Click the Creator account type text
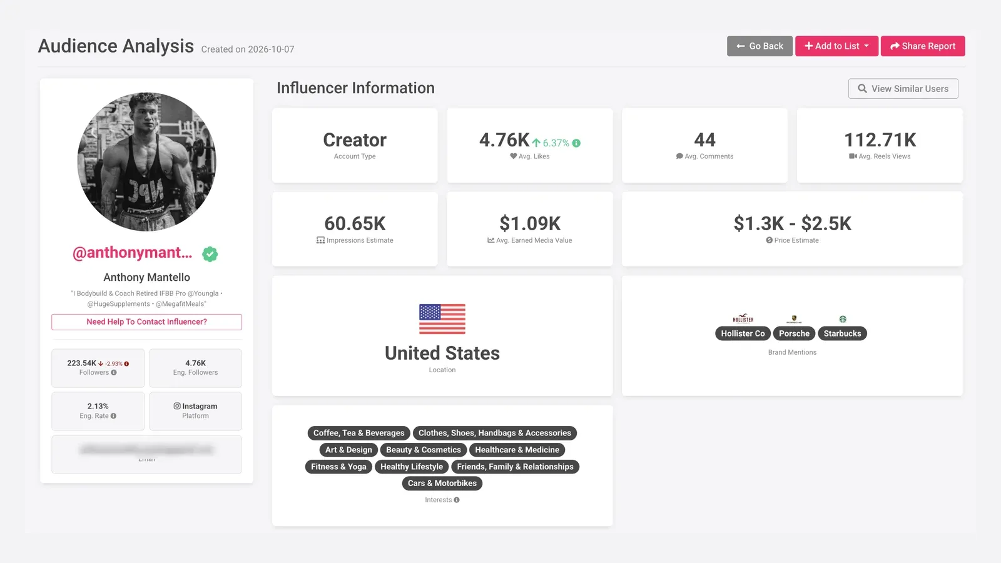The width and height of the screenshot is (1001, 563). coord(355,139)
